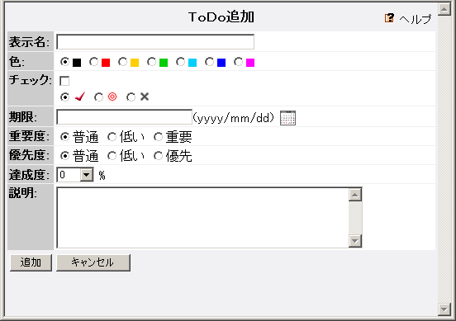Set 優先度 to 低い
The image size is (456, 321).
pos(112,156)
